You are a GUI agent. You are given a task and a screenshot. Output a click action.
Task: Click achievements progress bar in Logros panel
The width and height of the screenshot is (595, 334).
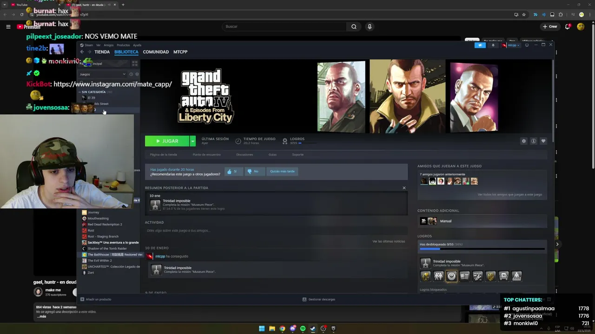coord(482,249)
